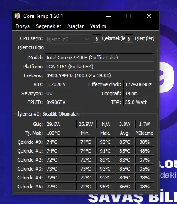The image size is (177, 204).
Task: Click the power value 25.9W
Action: [x=86, y=124]
